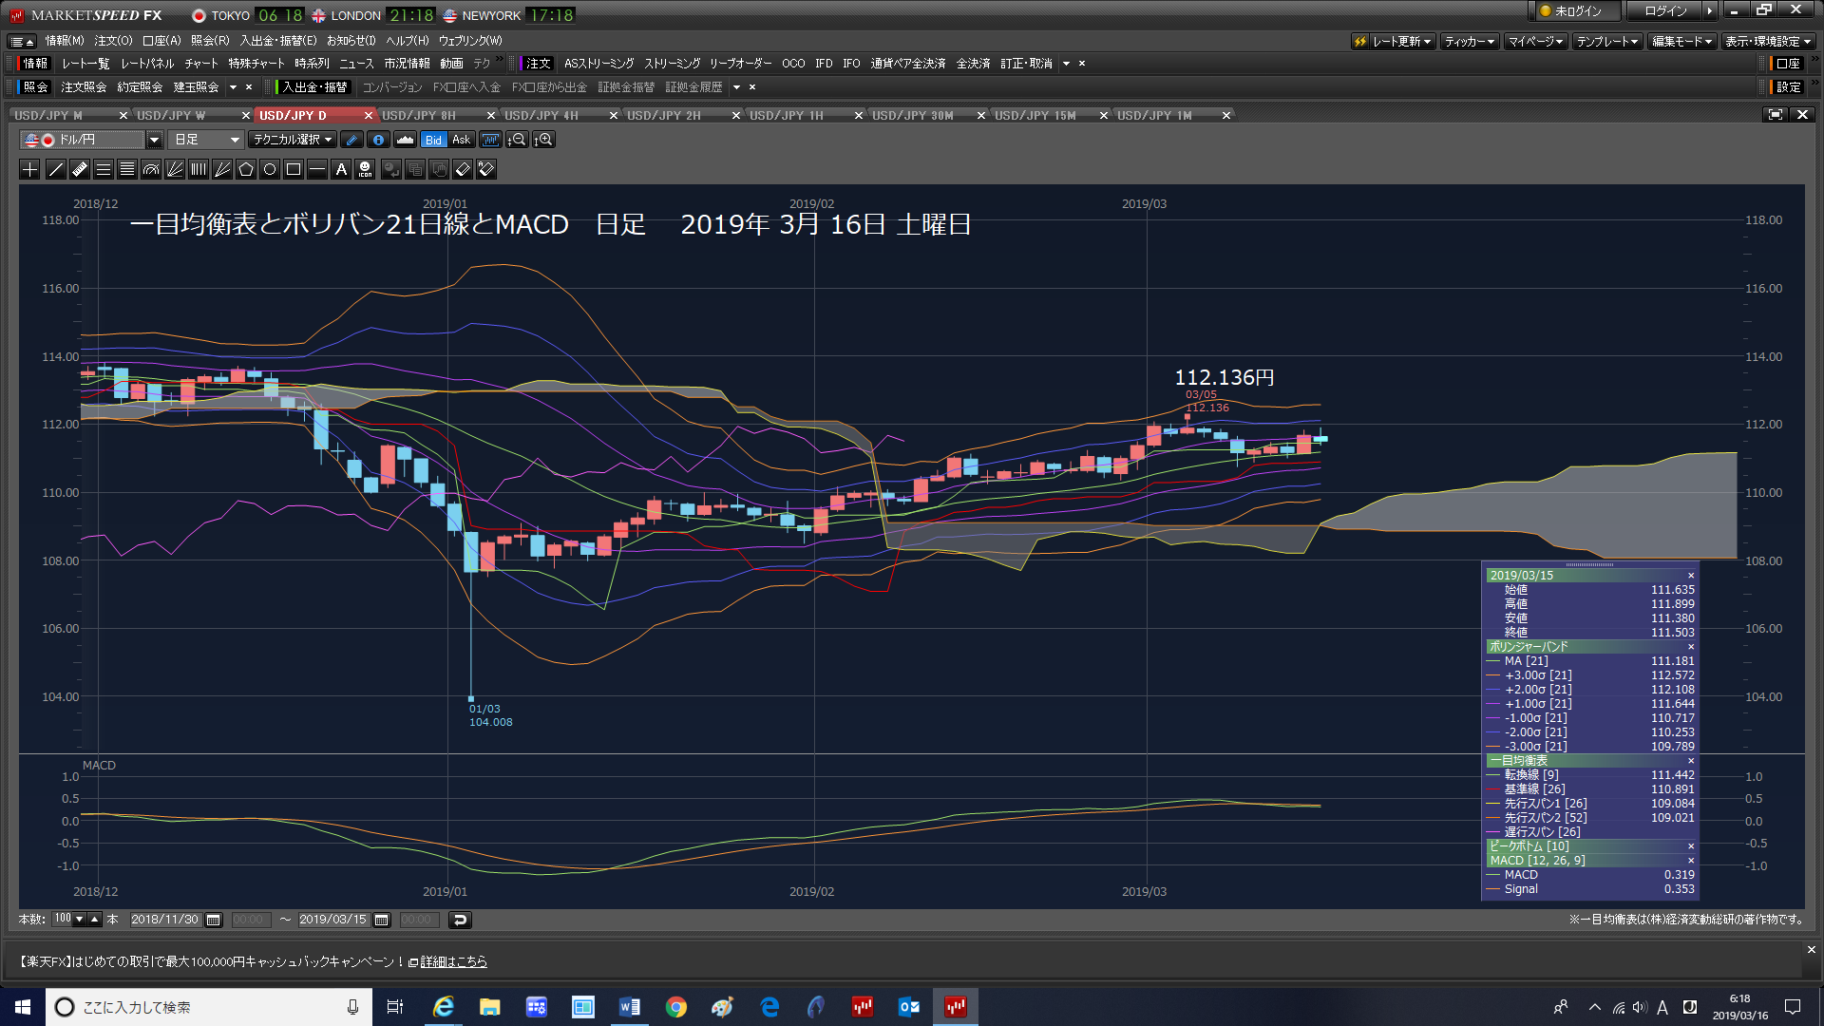This screenshot has width=1824, height=1026.
Task: Zoom in the chart vertically
Action: [543, 140]
